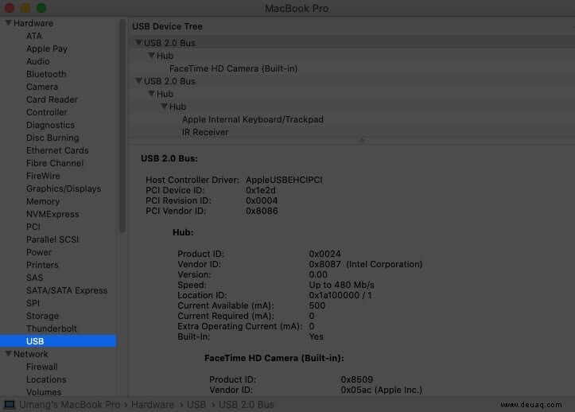Open FireWire hardware info
Screen dimensions: 575x412
pos(43,176)
